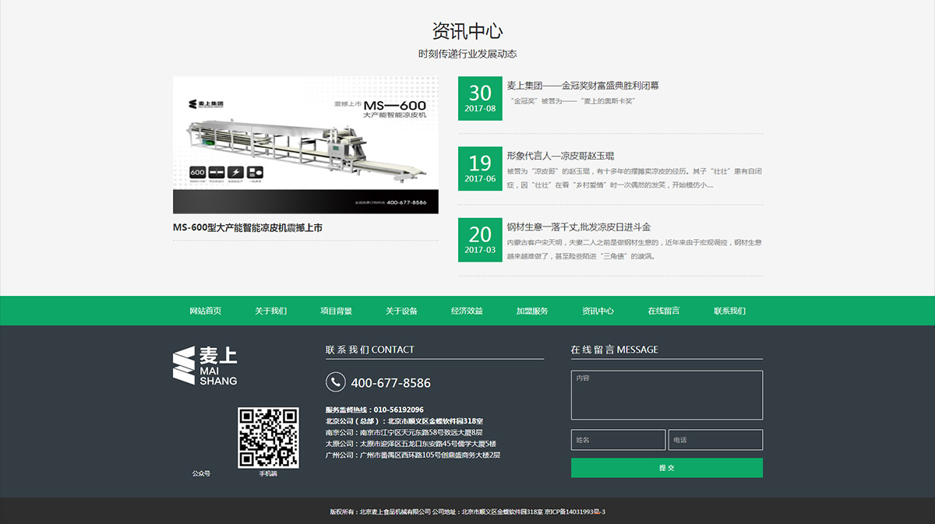Click the 内蒙古客户宋天明 article summary

(x=634, y=249)
